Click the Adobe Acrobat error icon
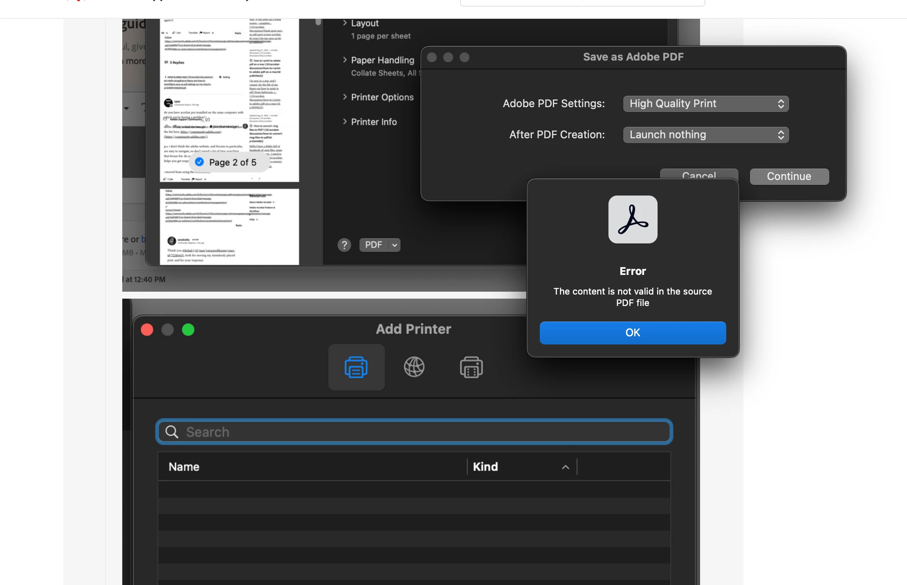Viewport: 907px width, 585px height. coord(633,220)
